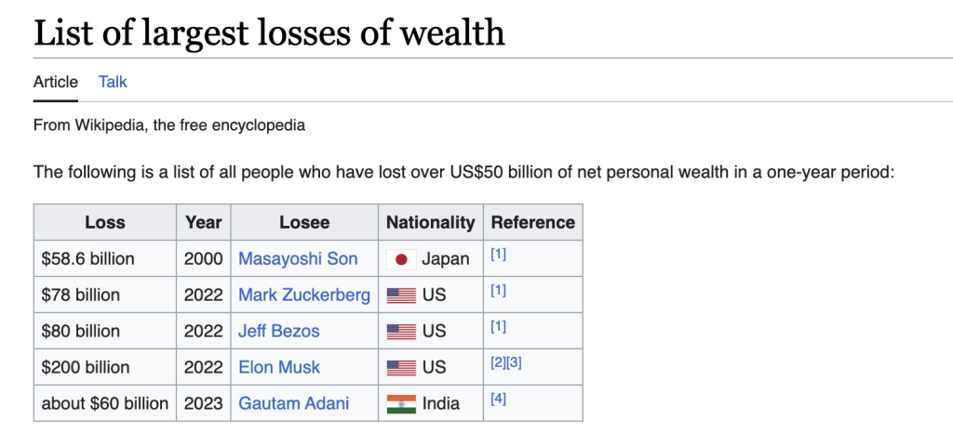953x433 pixels.
Task: Open reference [4] for Gautam Adani
Action: [x=498, y=400]
